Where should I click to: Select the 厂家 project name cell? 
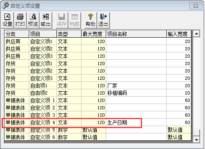point(136,86)
